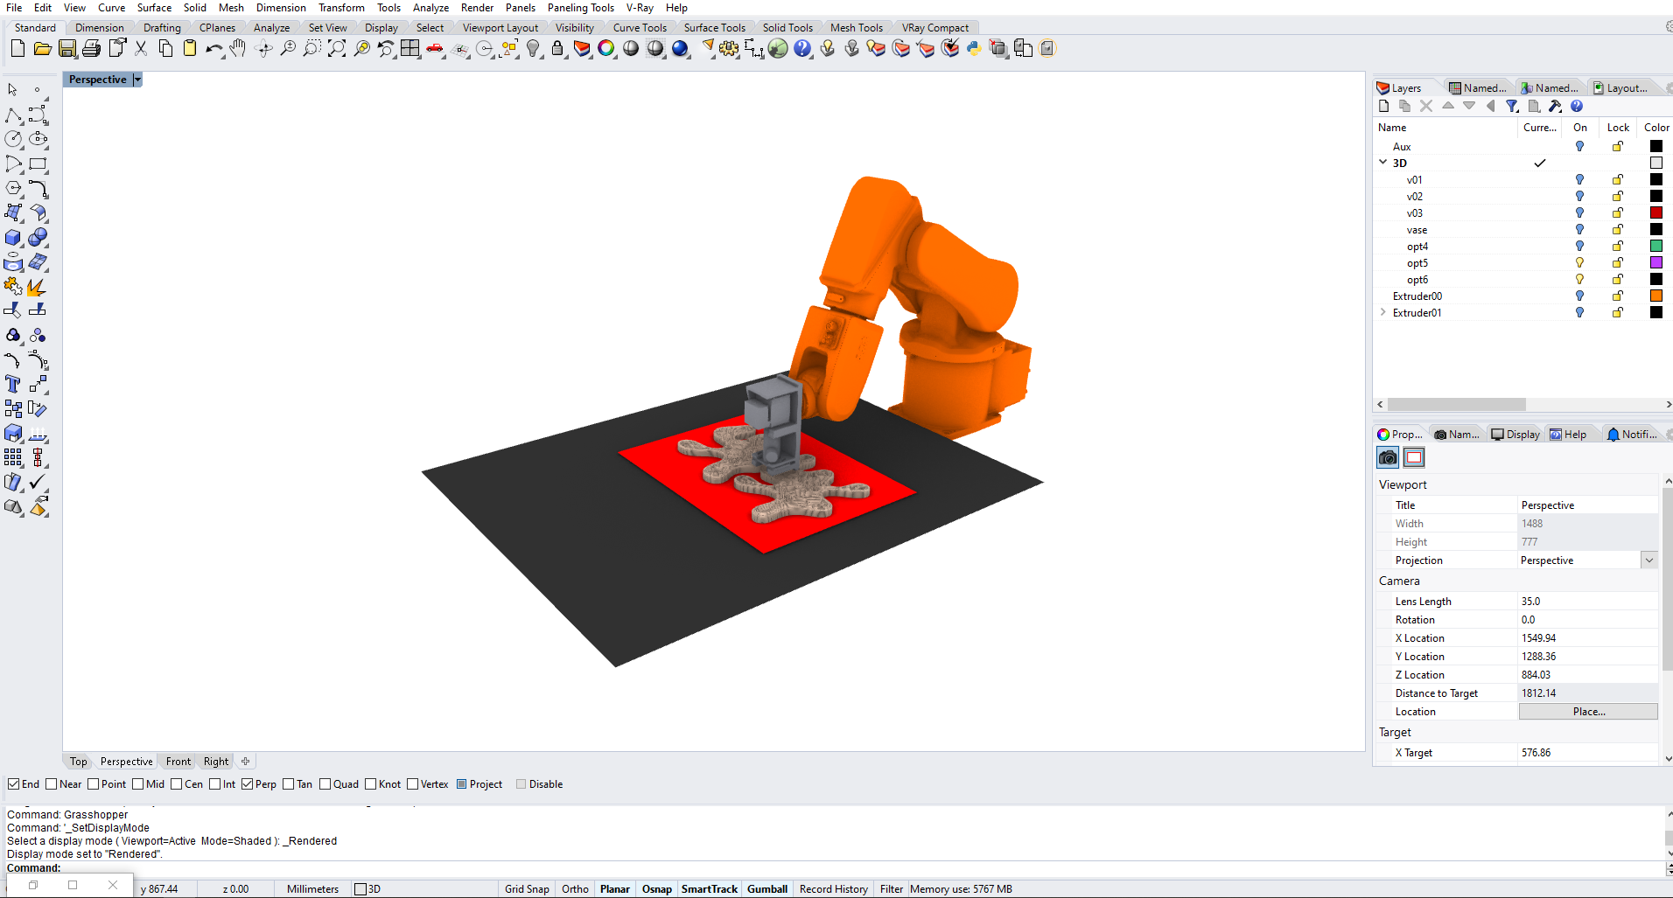
Task: Enable Quad osnap checkbox
Action: 325,784
